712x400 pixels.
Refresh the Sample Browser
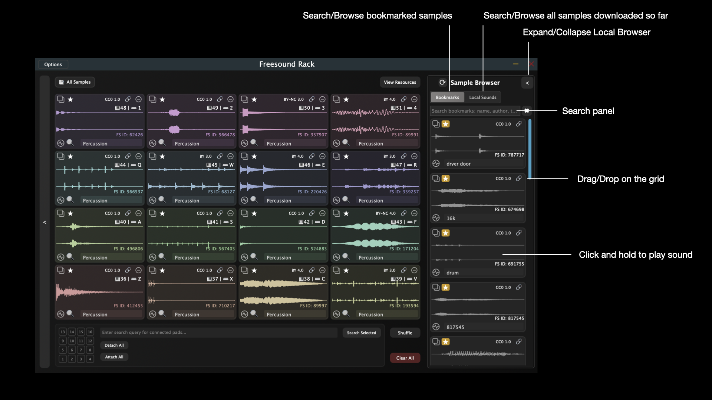click(x=442, y=82)
